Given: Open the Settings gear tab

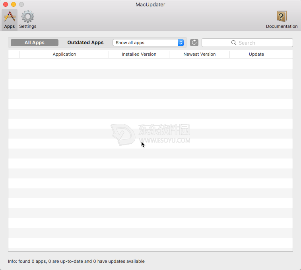Looking at the screenshot, I should (28, 20).
